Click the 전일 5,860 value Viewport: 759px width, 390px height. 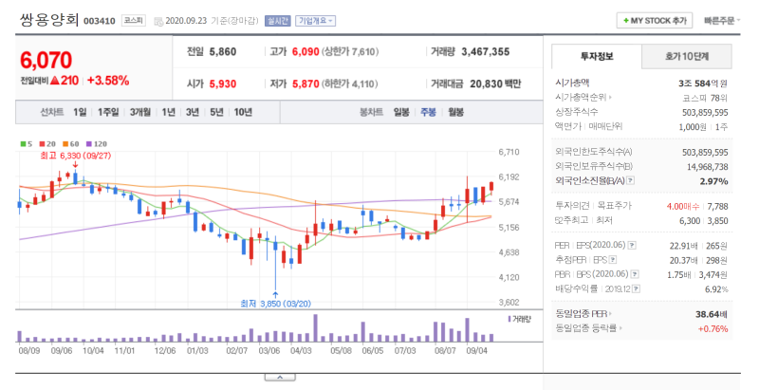[223, 52]
